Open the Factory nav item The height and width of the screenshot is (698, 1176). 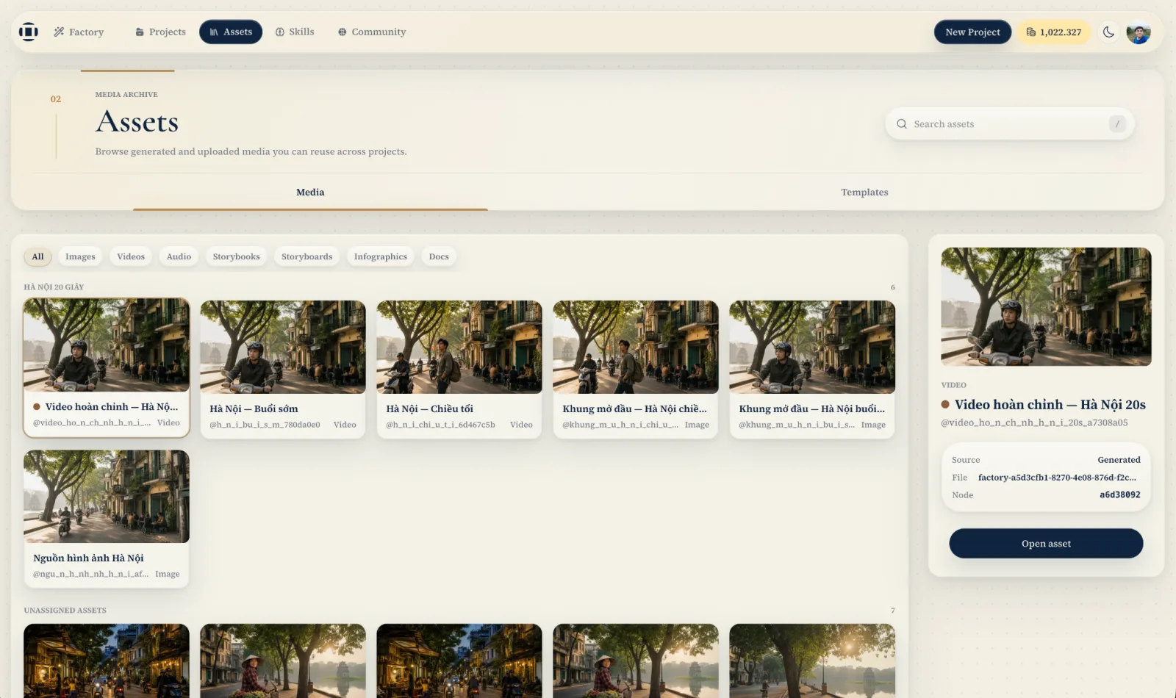[79, 32]
